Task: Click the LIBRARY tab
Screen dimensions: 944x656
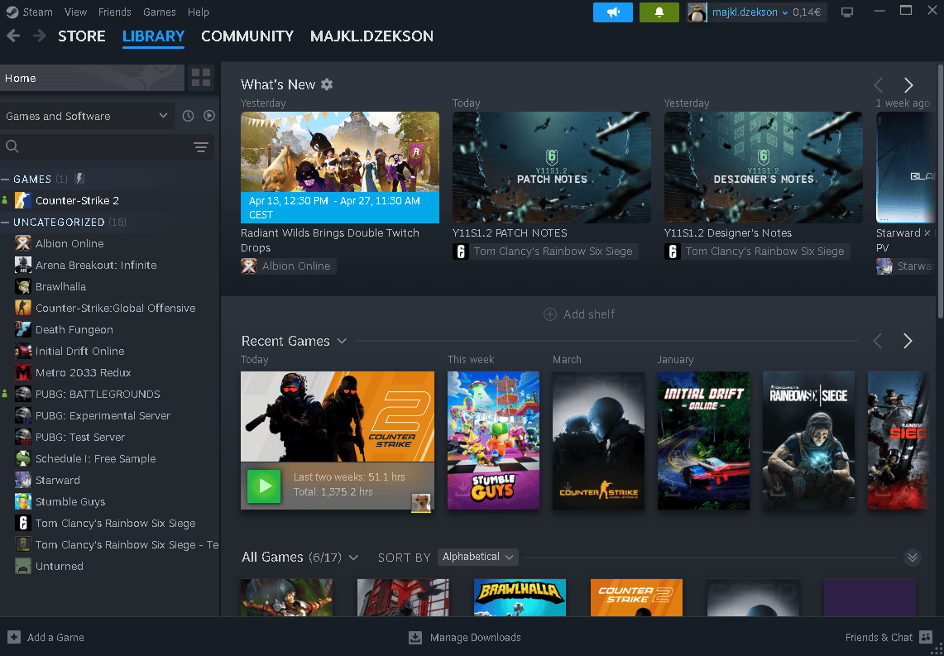Action: [154, 36]
